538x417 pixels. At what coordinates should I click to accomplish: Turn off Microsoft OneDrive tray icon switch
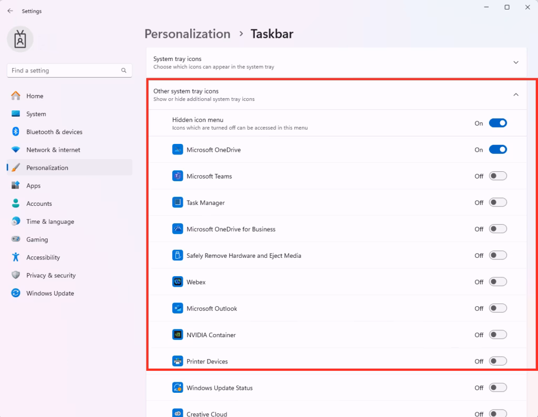[498, 150]
